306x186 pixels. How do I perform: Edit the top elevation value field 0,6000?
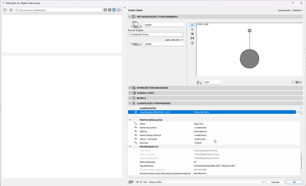(164, 25)
